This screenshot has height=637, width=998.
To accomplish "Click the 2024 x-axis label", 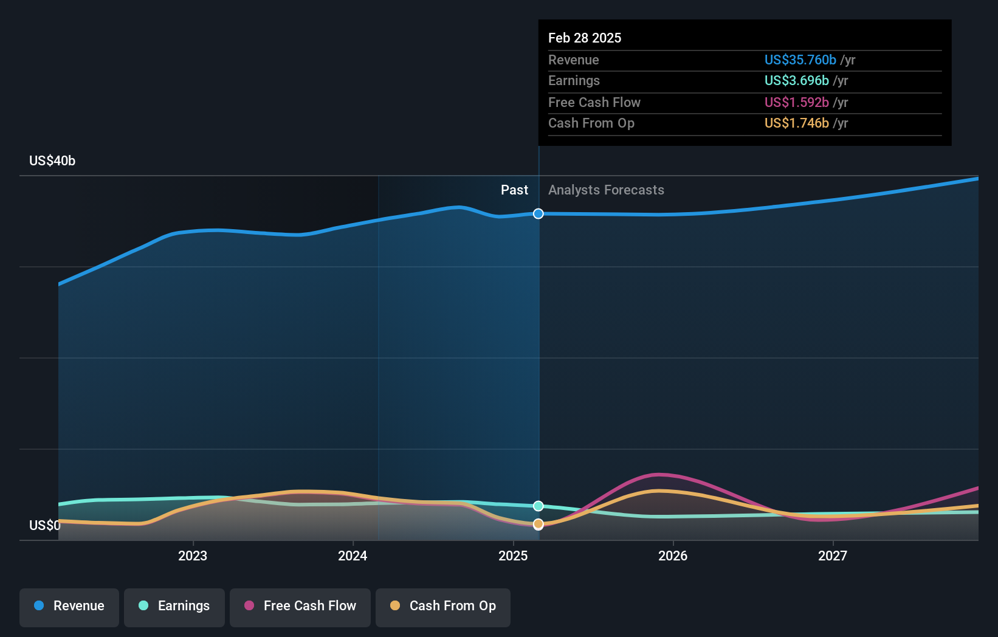I will click(353, 556).
